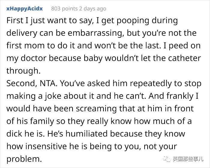Click the WeChat logo in the watermark
This screenshot has width=210, height=168.
(167, 159)
